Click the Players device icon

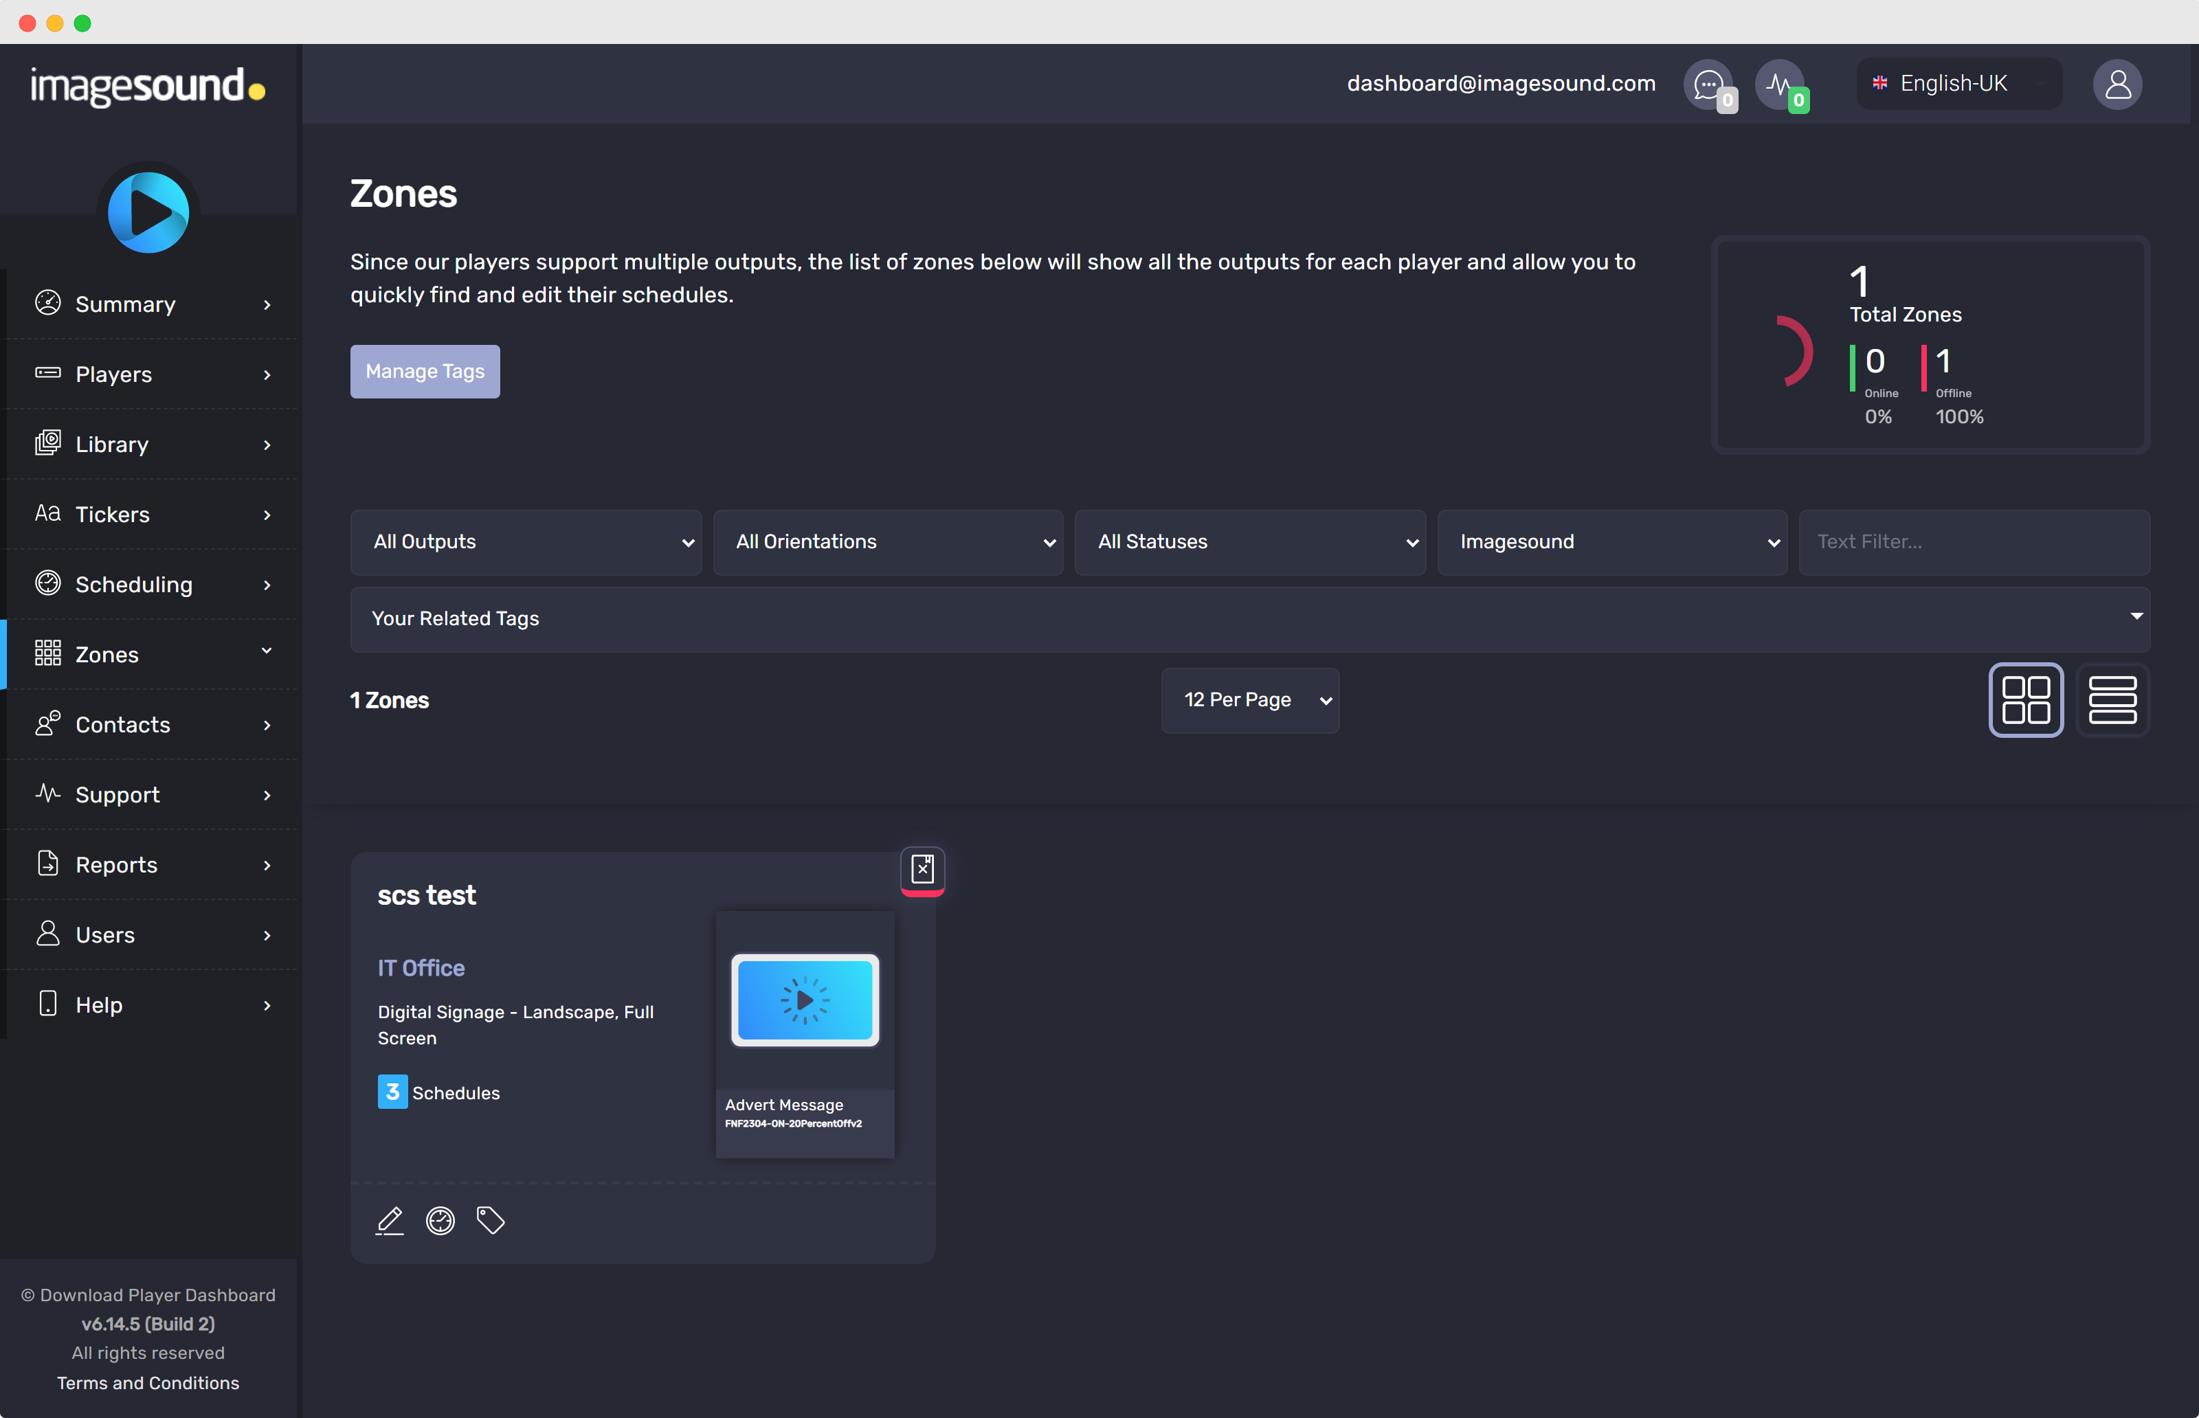[48, 373]
